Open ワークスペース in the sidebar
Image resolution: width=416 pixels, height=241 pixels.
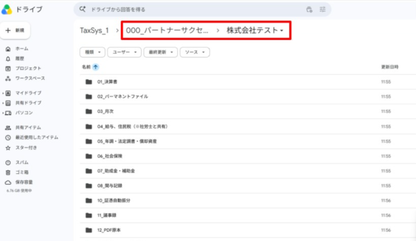[x=30, y=78]
